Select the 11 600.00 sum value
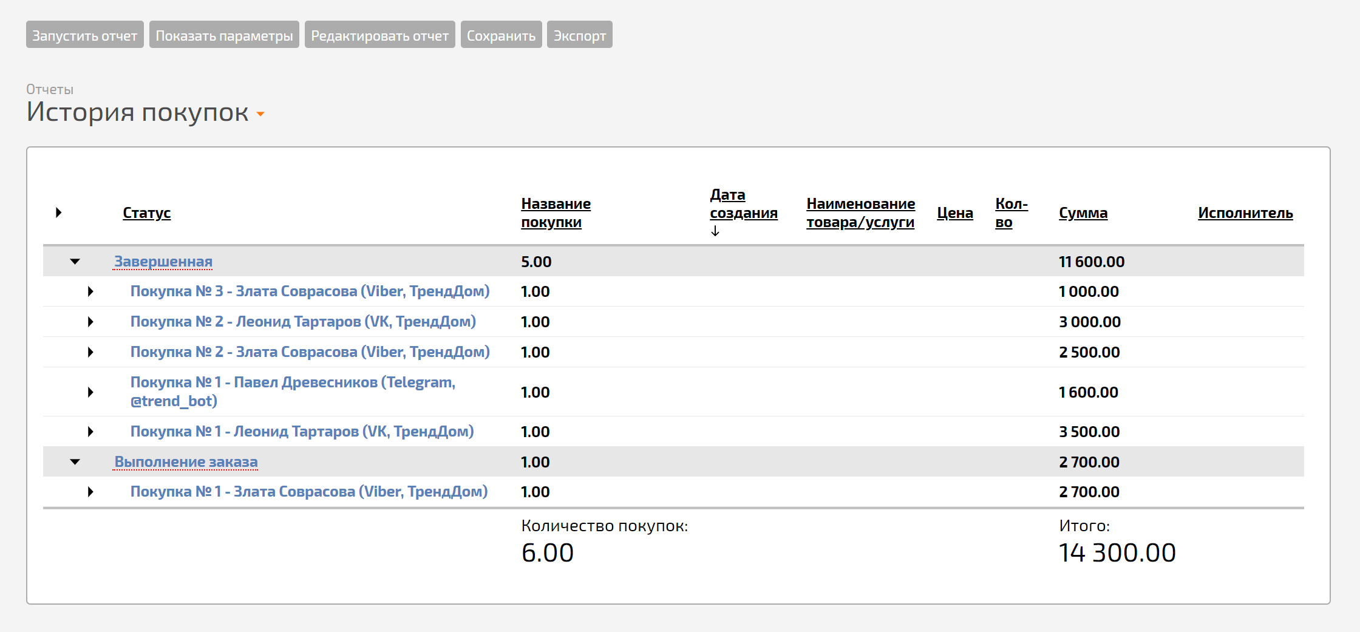Image resolution: width=1360 pixels, height=632 pixels. pyautogui.click(x=1092, y=262)
